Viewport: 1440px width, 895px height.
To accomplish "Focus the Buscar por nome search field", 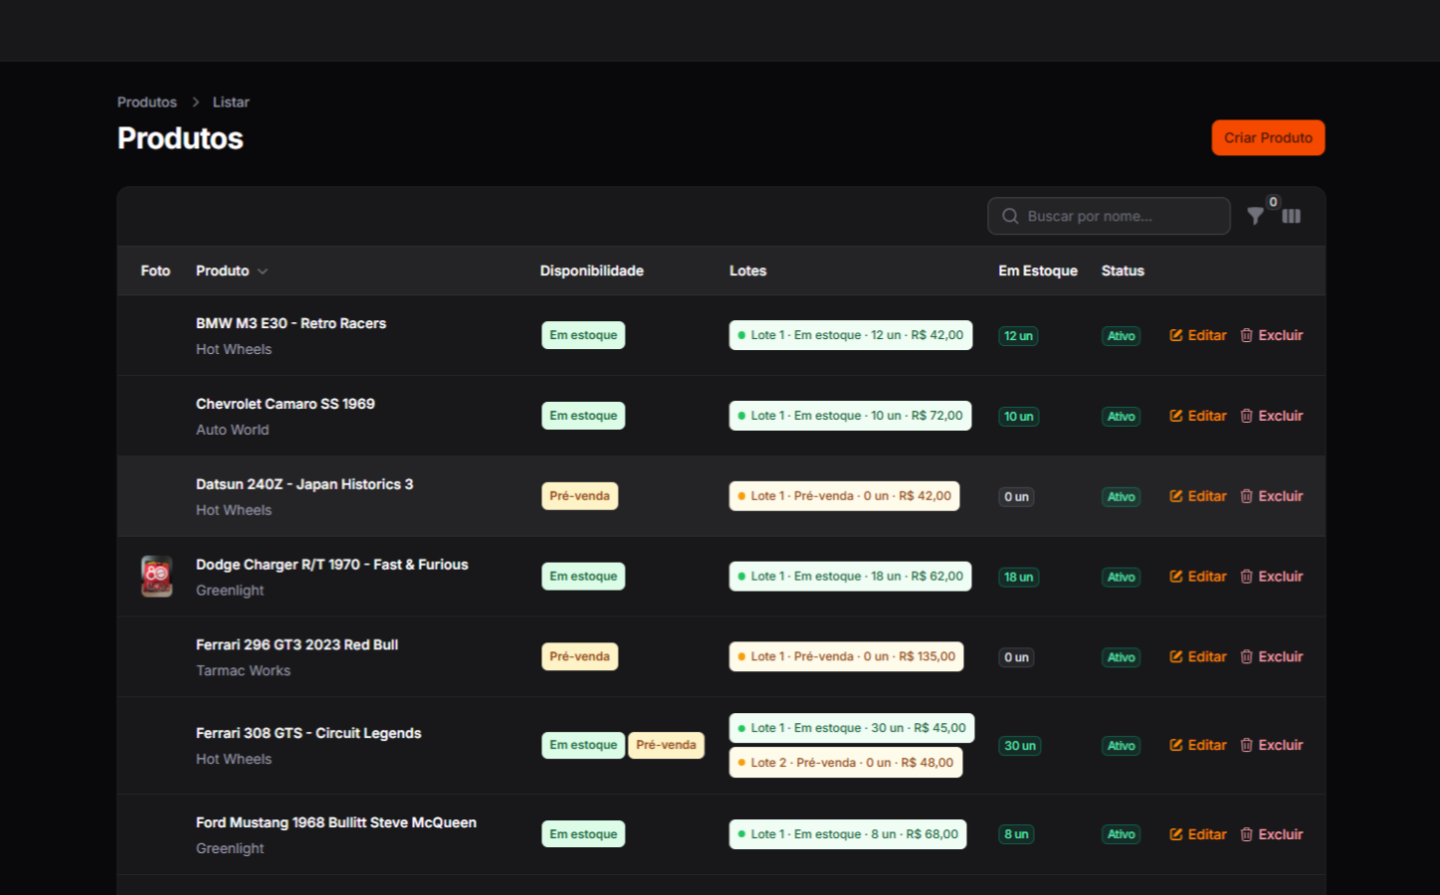I will tap(1109, 216).
